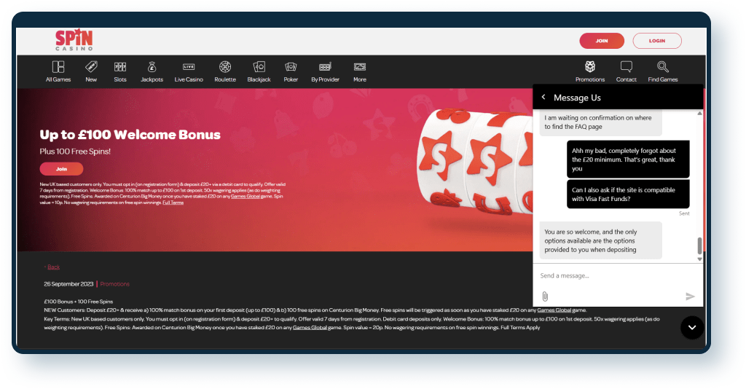Image resolution: width=746 pixels, height=389 pixels.
Task: Open the Jackpots icon
Action: 152,66
